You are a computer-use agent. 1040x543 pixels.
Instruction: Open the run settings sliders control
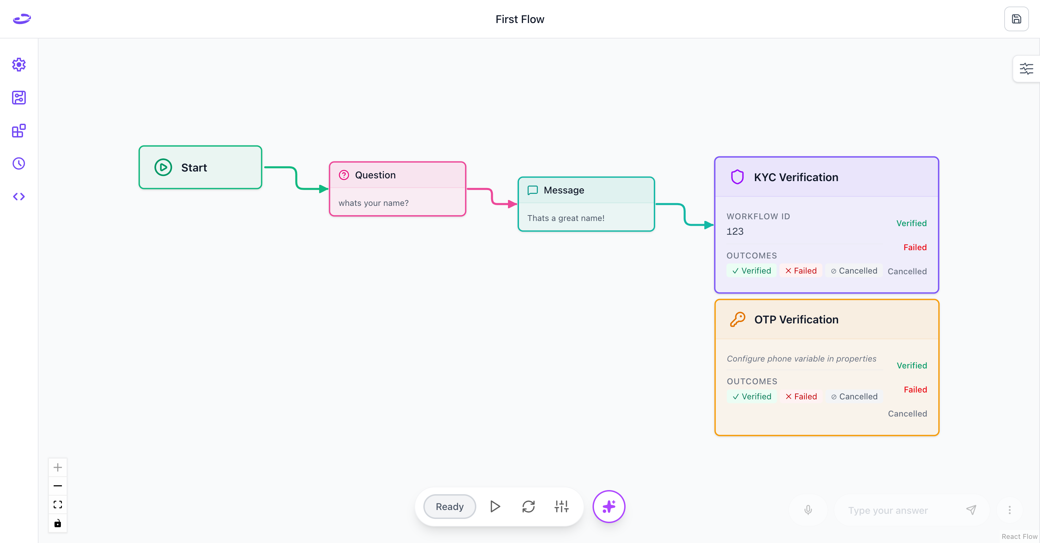pyautogui.click(x=561, y=506)
